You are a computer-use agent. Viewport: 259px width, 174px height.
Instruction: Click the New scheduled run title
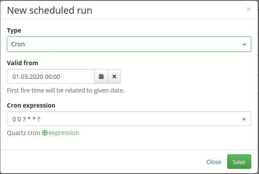[x=49, y=10]
